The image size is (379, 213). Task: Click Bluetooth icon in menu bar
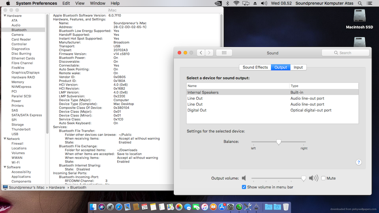[227, 3]
